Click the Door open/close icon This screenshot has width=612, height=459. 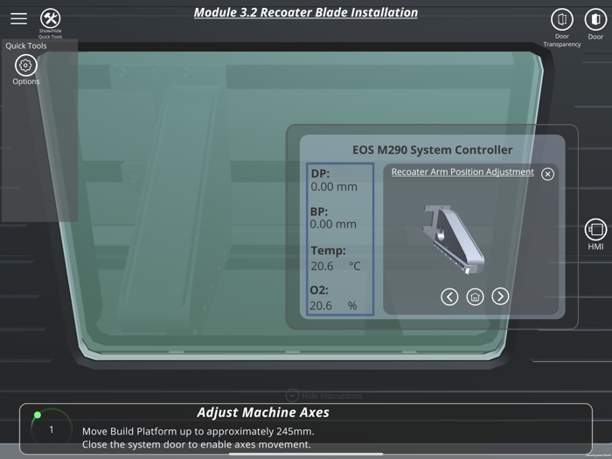tap(595, 19)
